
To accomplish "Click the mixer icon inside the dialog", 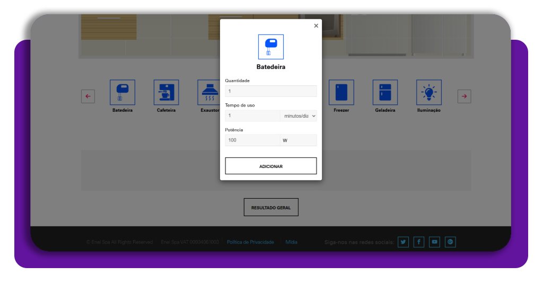I will (x=270, y=47).
